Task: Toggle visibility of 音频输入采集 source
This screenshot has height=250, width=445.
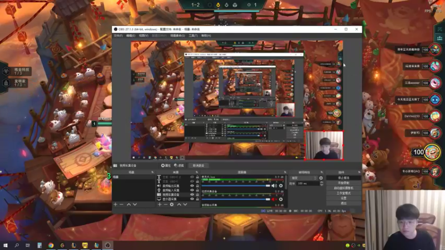Action: (192, 190)
